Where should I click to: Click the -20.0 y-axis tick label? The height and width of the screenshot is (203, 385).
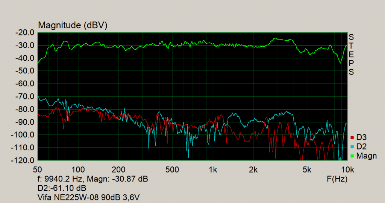[x=25, y=33]
